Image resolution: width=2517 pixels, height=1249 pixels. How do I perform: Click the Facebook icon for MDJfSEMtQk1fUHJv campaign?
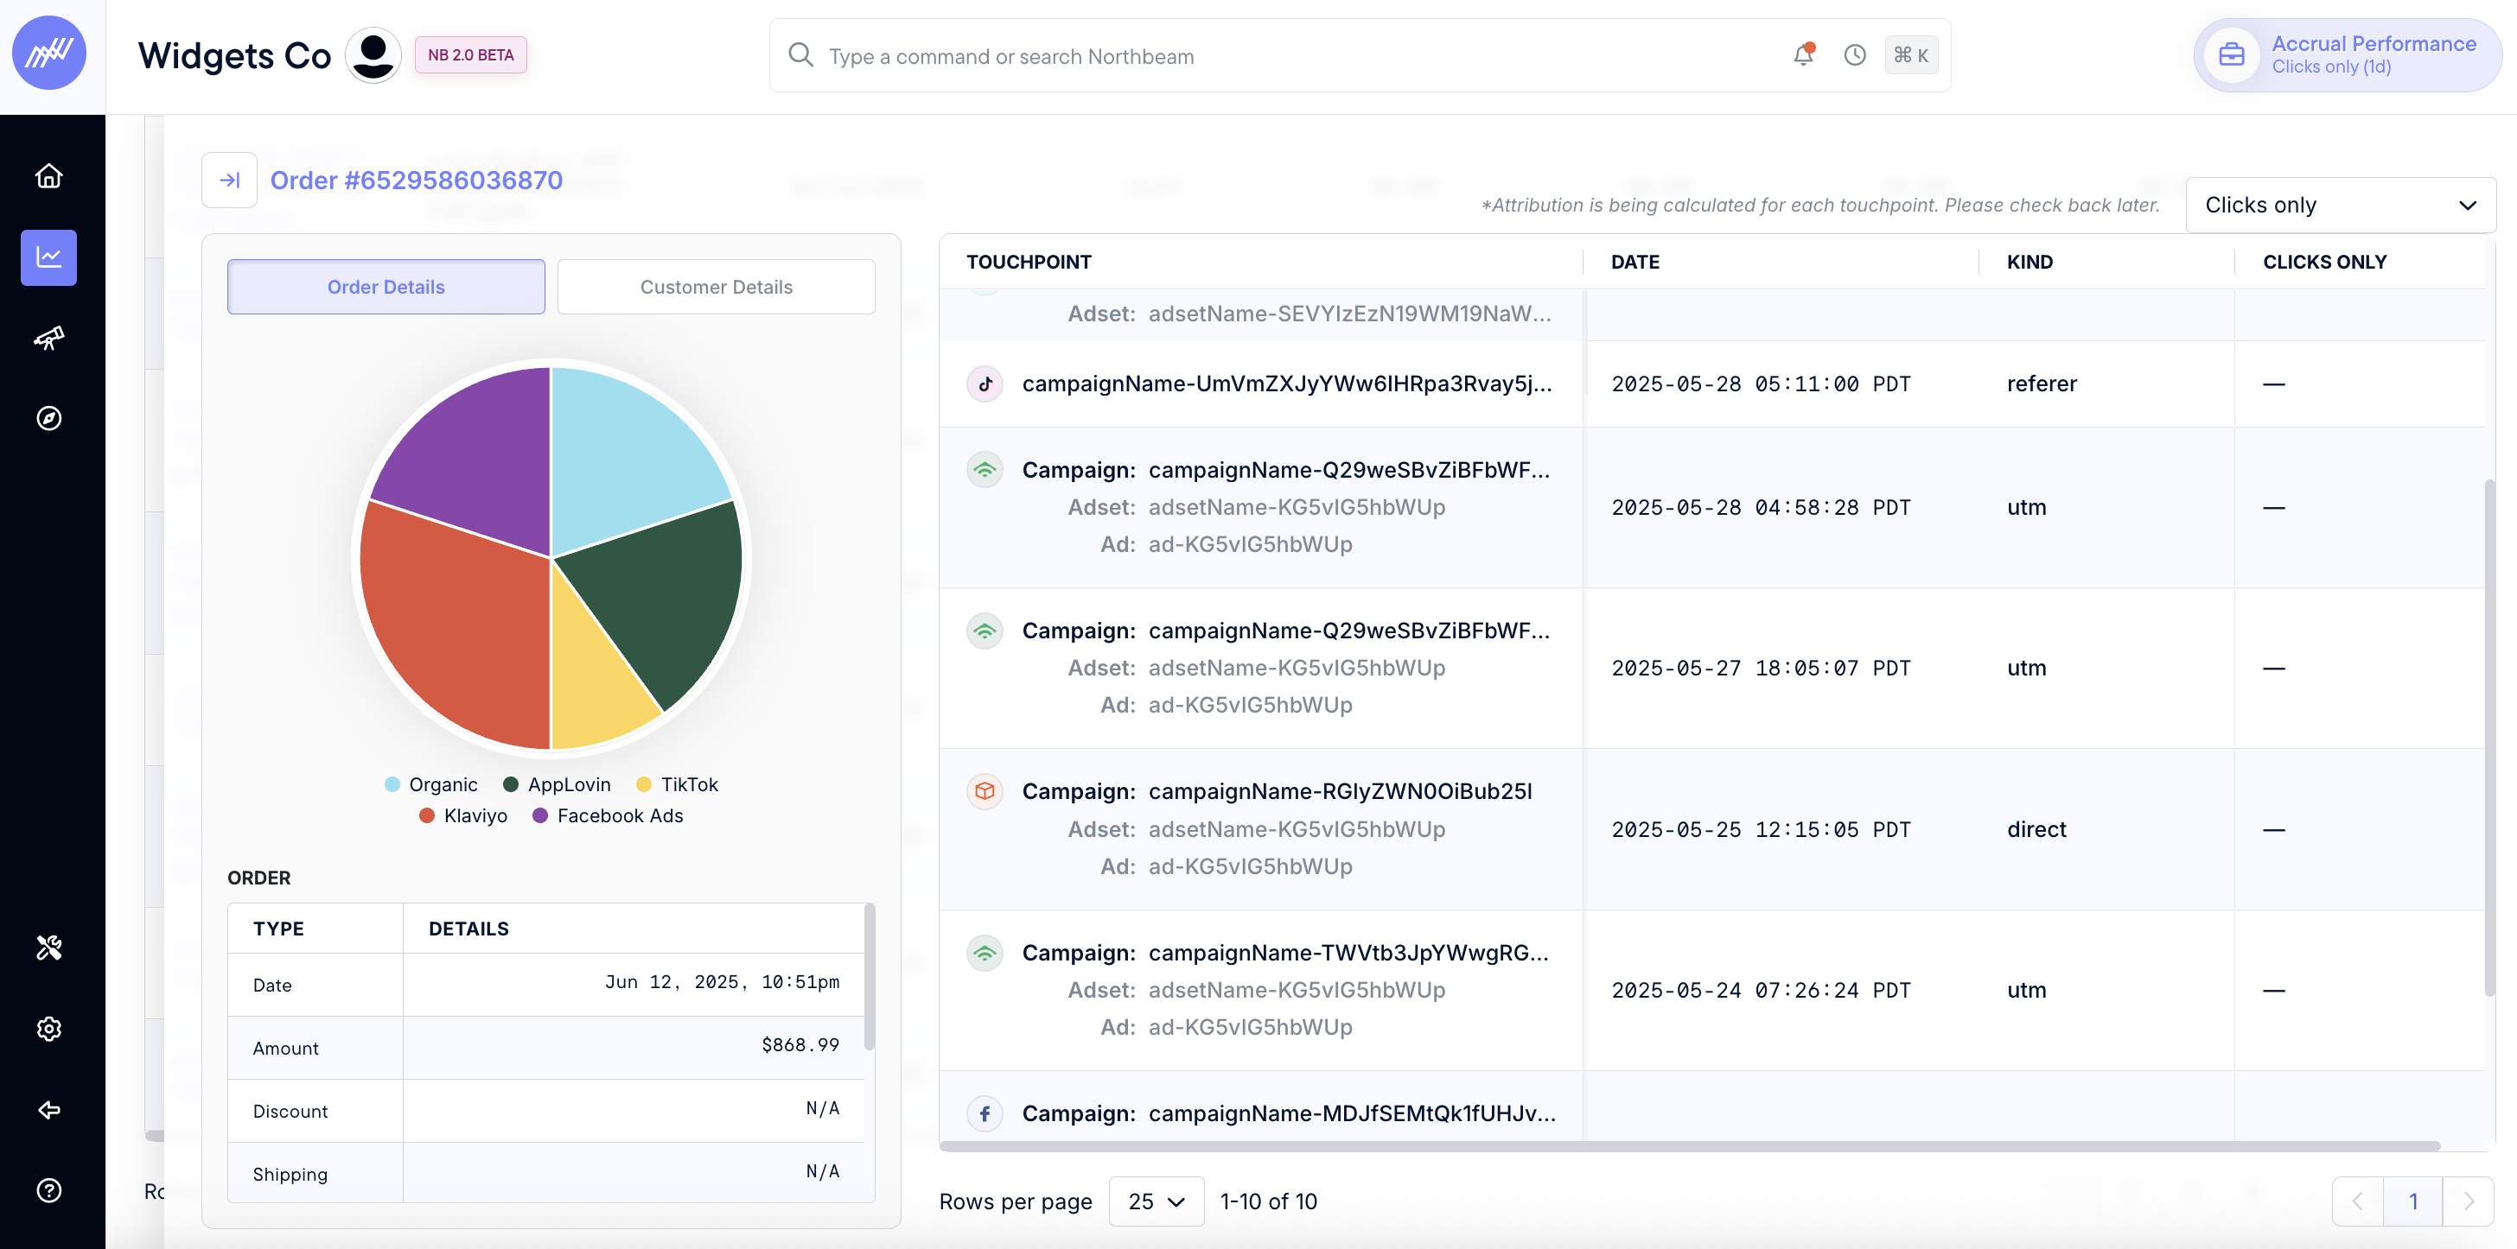click(984, 1113)
